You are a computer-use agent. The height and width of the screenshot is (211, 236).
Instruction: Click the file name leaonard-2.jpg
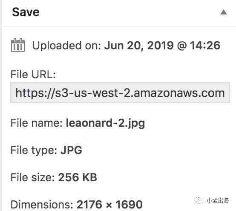tap(106, 123)
